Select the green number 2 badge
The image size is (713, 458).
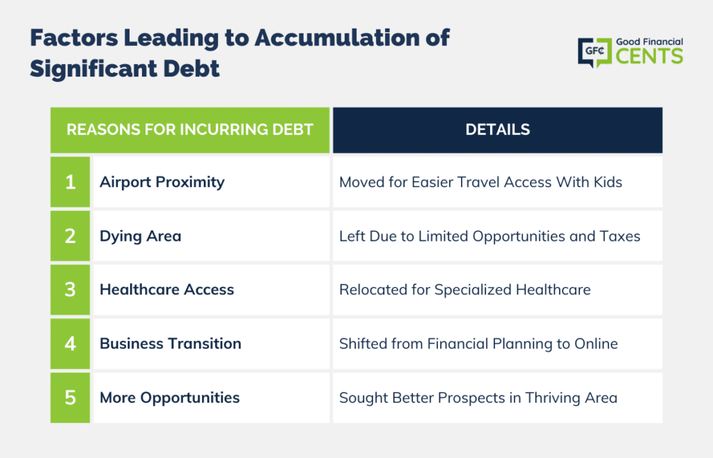(70, 236)
